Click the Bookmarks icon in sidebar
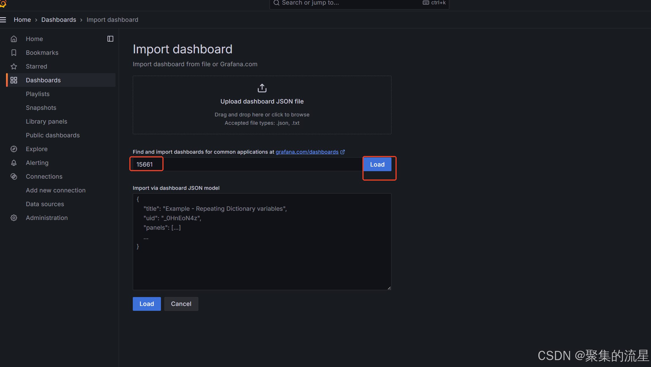 coord(14,53)
